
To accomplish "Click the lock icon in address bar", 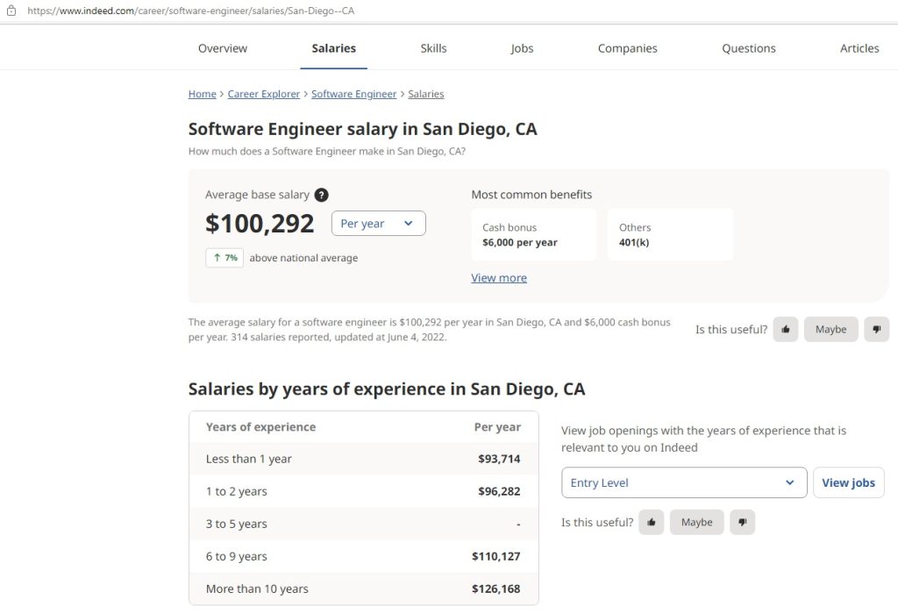I will pyautogui.click(x=11, y=11).
